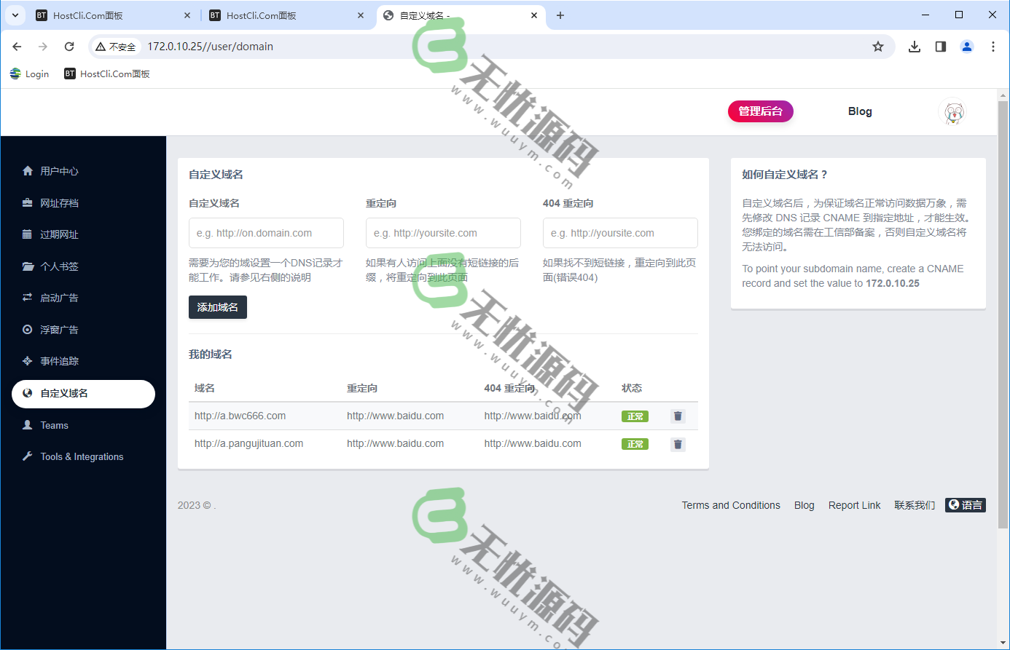Delete the a.bwc666.com domain row
The image size is (1010, 650).
coord(678,416)
